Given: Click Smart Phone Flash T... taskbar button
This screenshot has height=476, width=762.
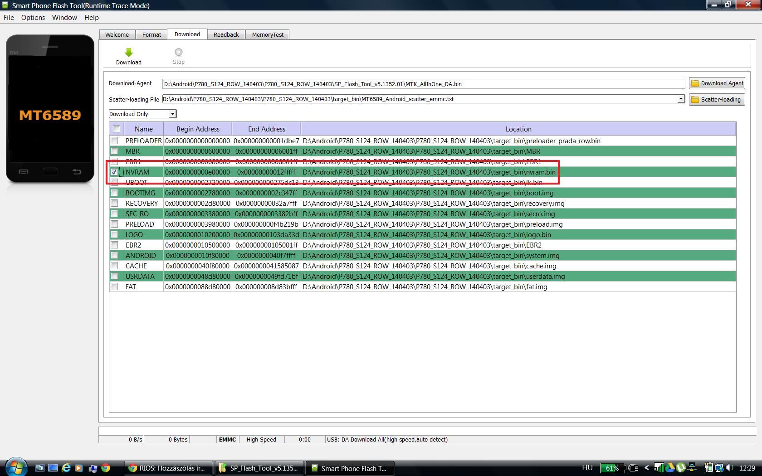Looking at the screenshot, I should click(350, 468).
